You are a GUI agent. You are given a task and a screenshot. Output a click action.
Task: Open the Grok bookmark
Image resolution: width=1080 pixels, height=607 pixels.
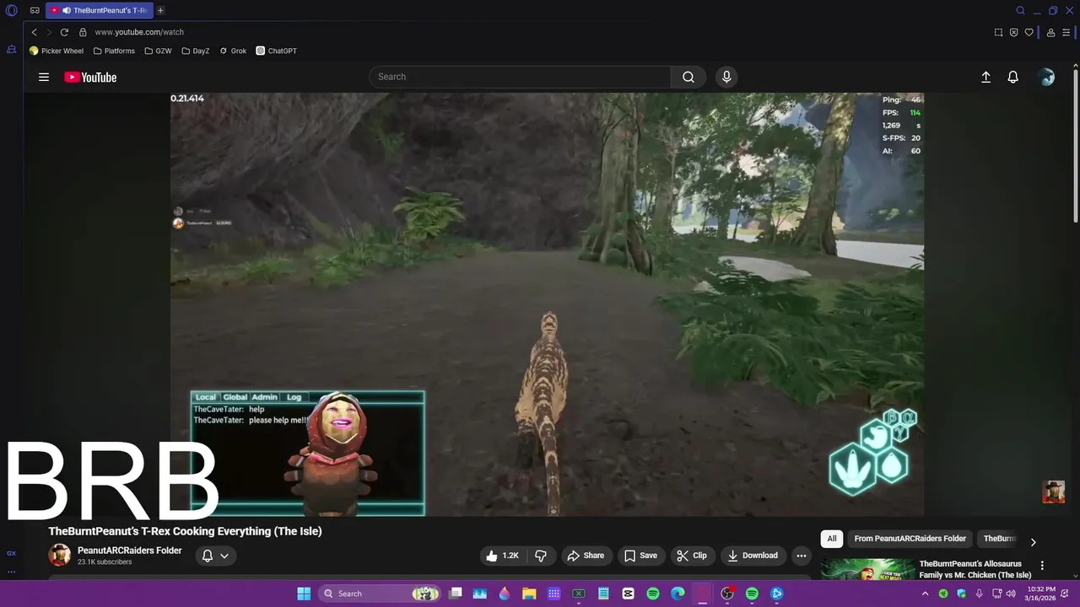tap(233, 51)
